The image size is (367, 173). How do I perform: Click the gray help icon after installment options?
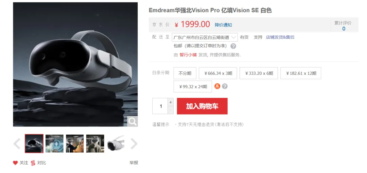(x=225, y=86)
